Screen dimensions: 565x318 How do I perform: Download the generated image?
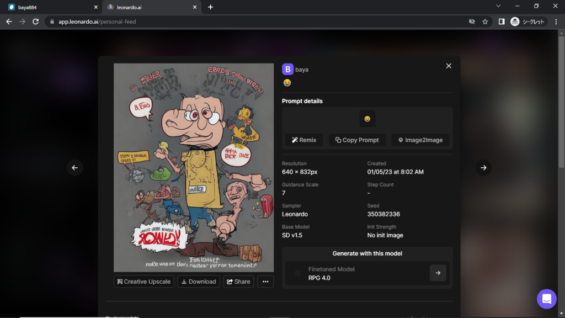(198, 282)
